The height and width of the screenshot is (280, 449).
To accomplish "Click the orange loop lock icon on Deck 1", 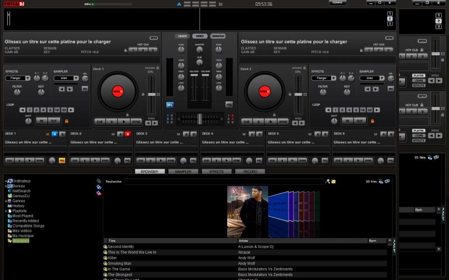I will coord(67,120).
